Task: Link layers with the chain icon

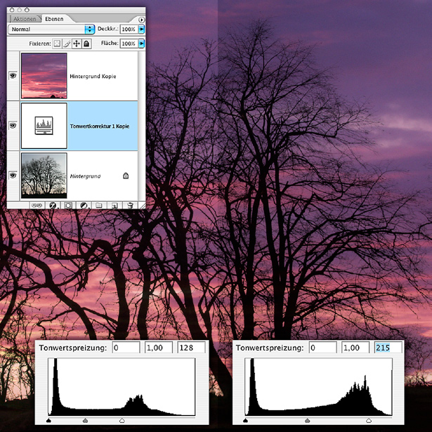Action: pyautogui.click(x=37, y=205)
